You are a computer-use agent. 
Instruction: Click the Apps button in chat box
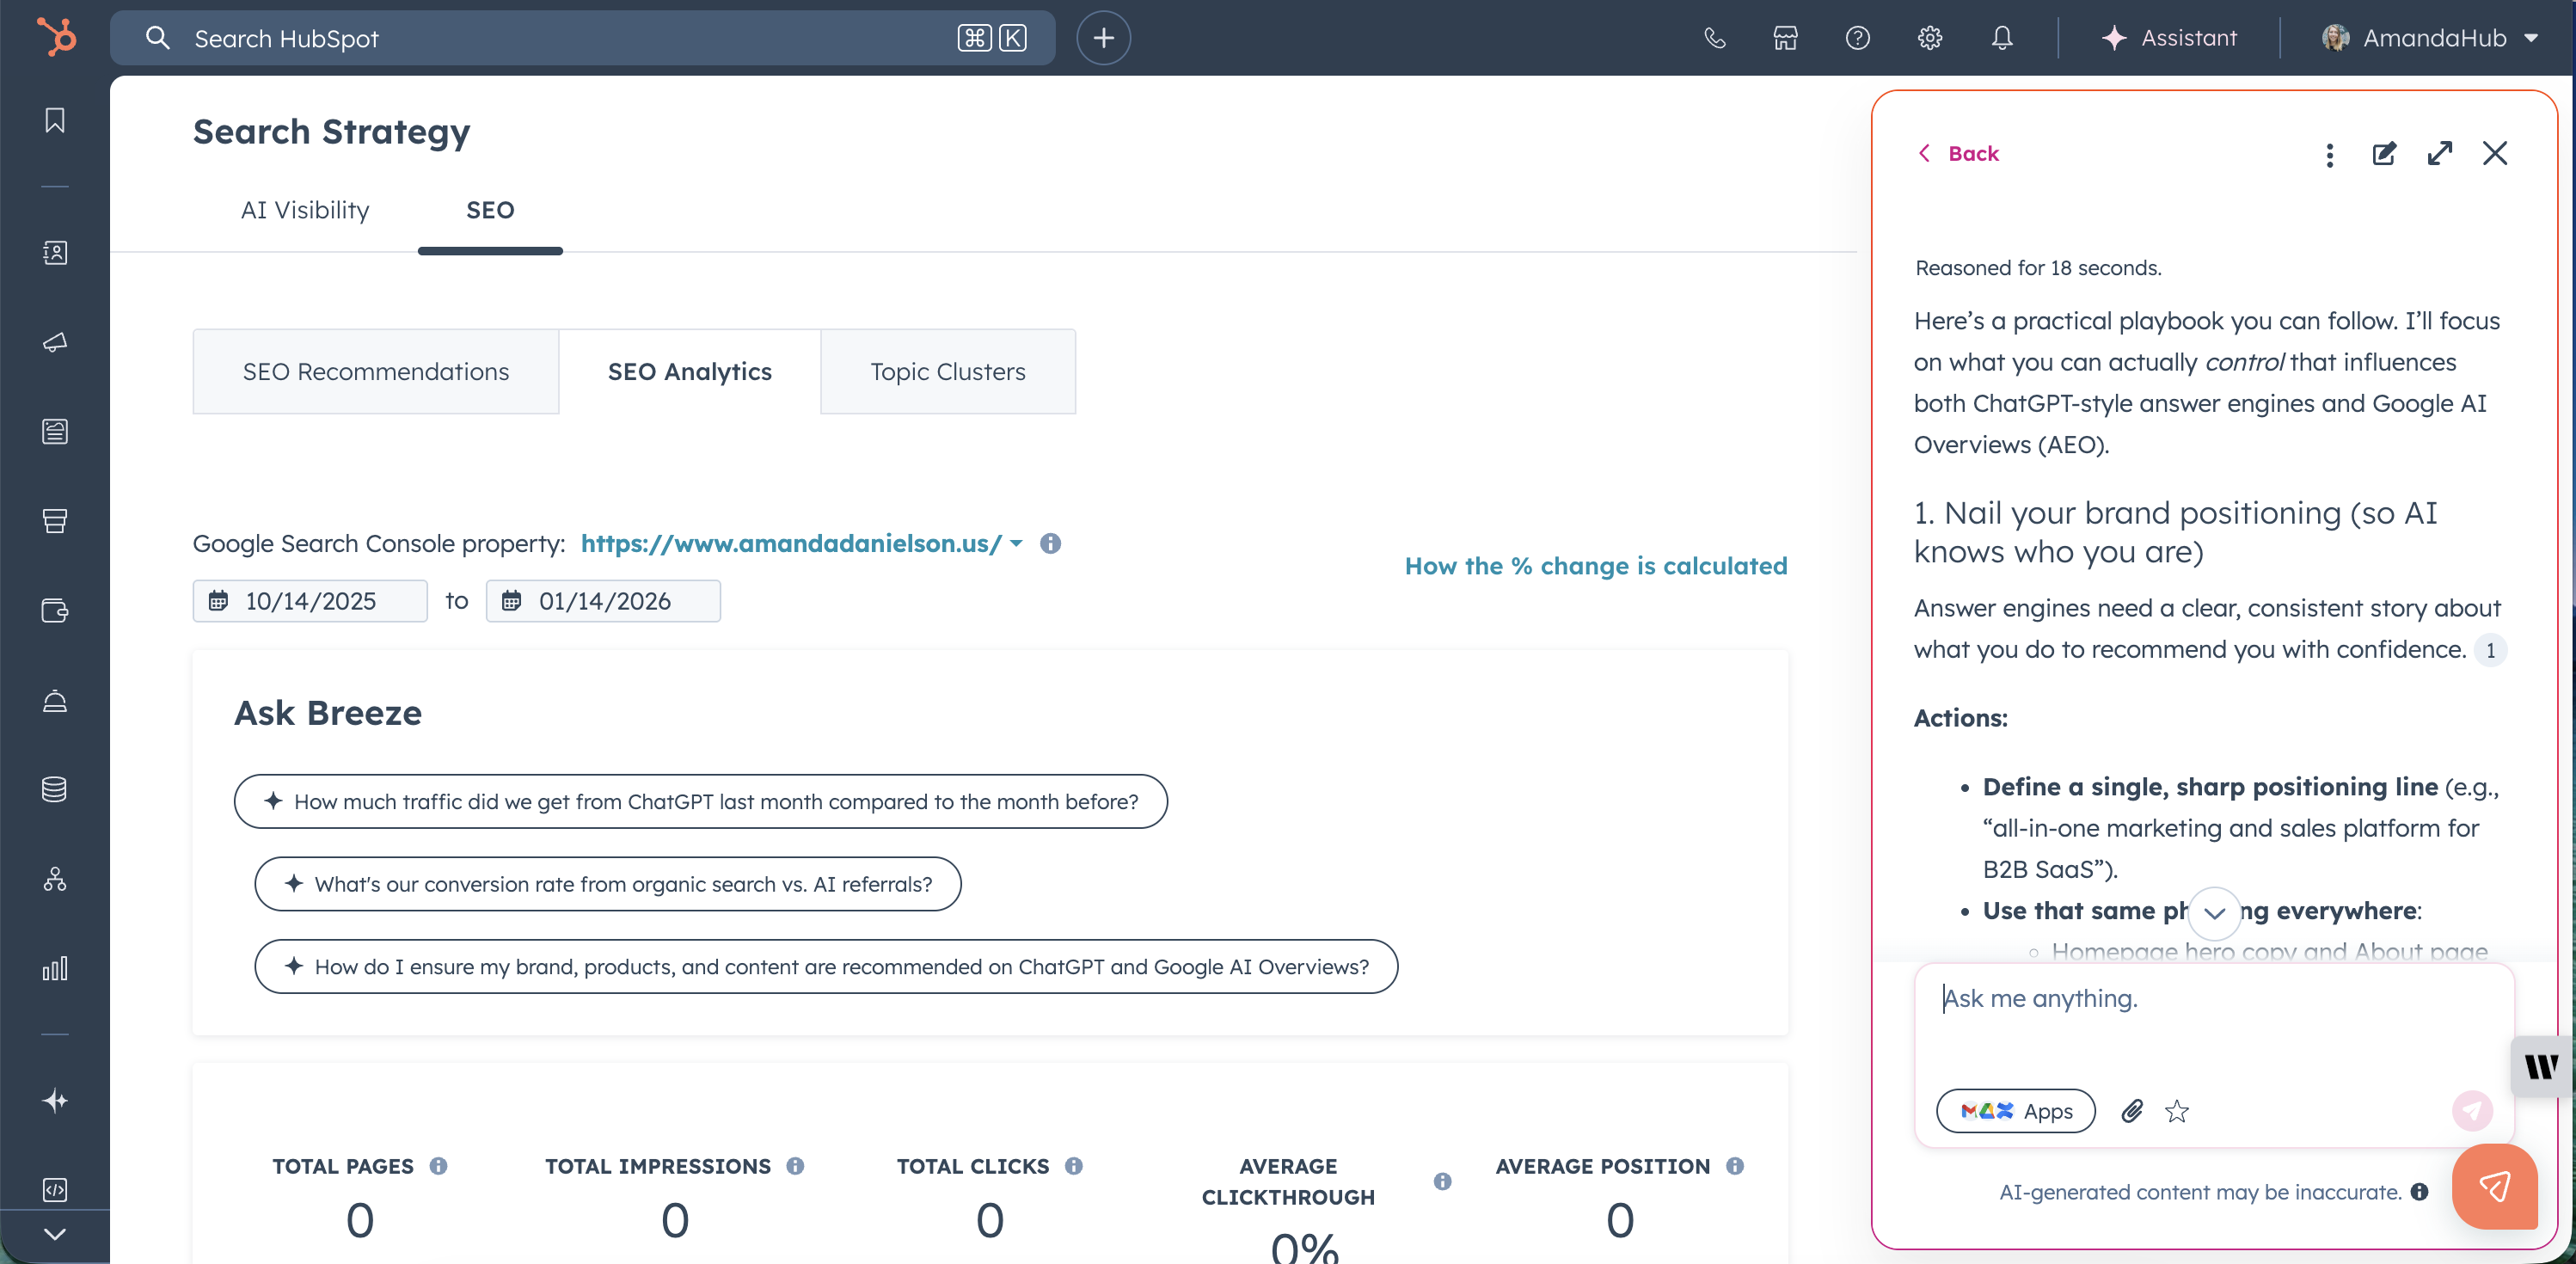click(2016, 1111)
